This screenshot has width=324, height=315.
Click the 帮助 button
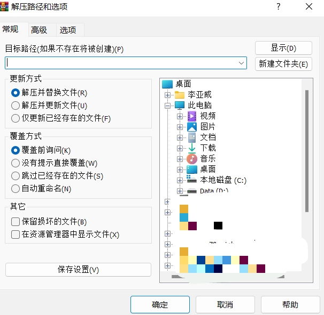(290, 305)
